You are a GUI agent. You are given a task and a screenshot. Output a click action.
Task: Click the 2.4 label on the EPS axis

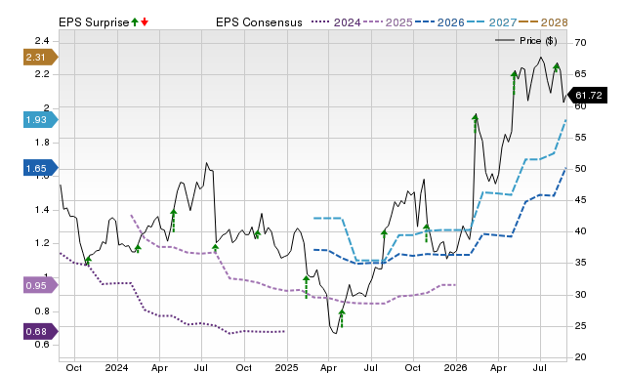(x=42, y=41)
